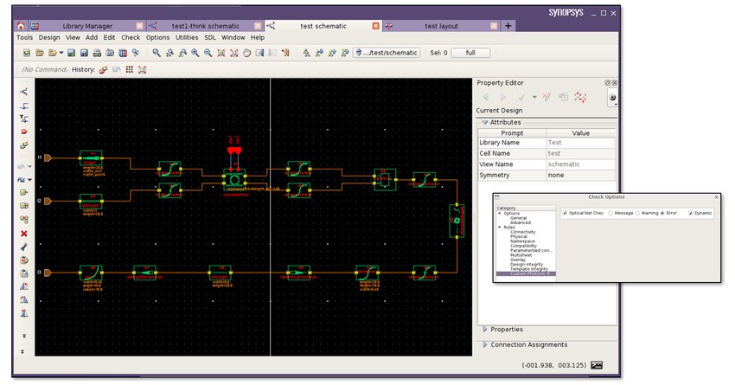
Task: Select Connectivity in the Category tree
Action: 522,232
